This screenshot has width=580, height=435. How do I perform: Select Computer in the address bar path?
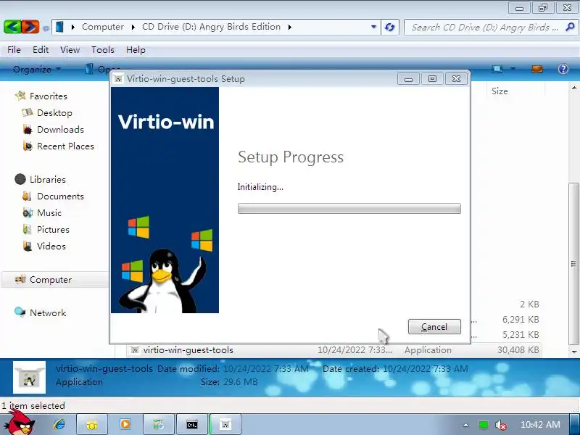pyautogui.click(x=103, y=27)
